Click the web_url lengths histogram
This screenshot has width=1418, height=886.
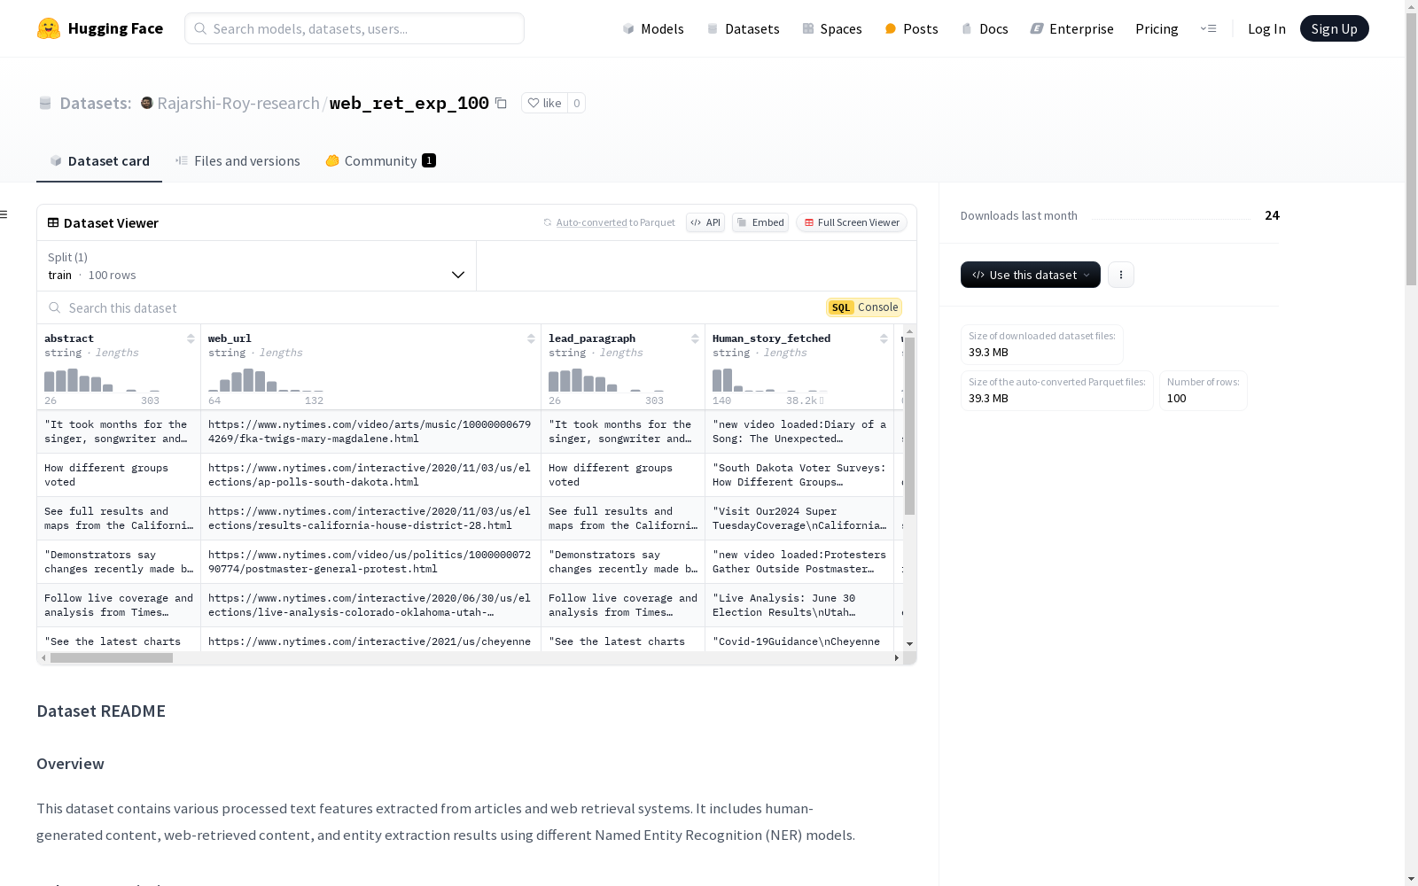(x=266, y=380)
